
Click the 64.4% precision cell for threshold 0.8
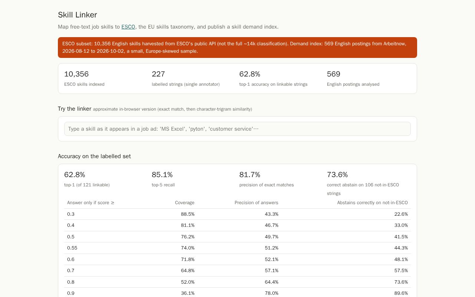tap(272, 282)
